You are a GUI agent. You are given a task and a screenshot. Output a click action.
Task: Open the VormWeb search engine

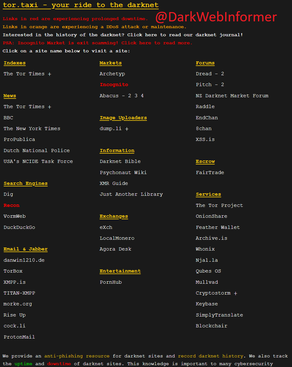[15, 216]
